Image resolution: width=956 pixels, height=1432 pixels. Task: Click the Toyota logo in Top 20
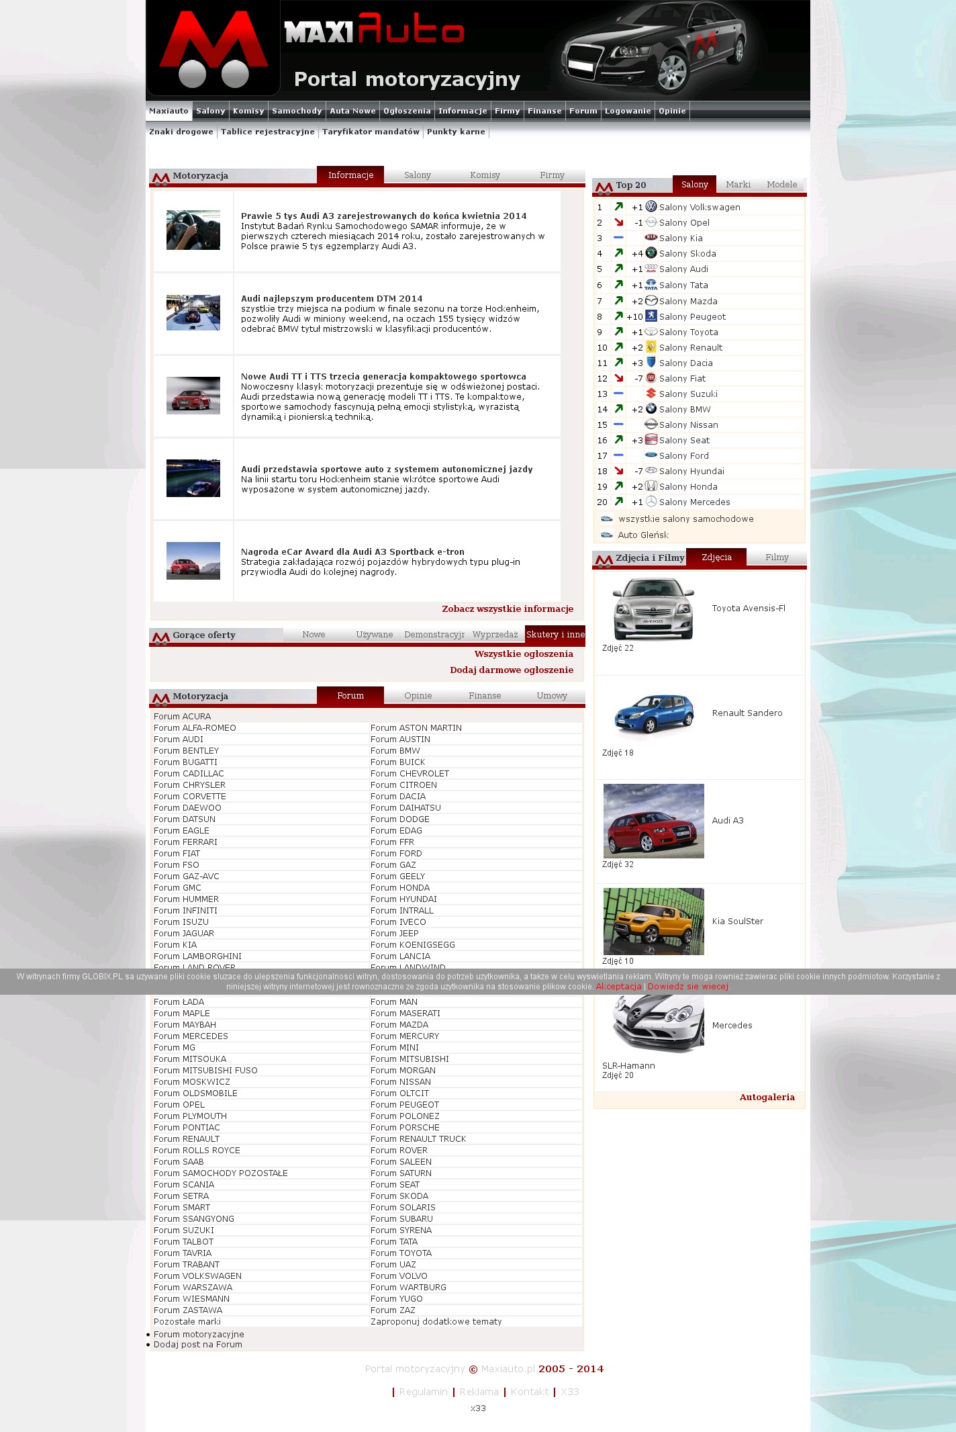[x=651, y=332]
